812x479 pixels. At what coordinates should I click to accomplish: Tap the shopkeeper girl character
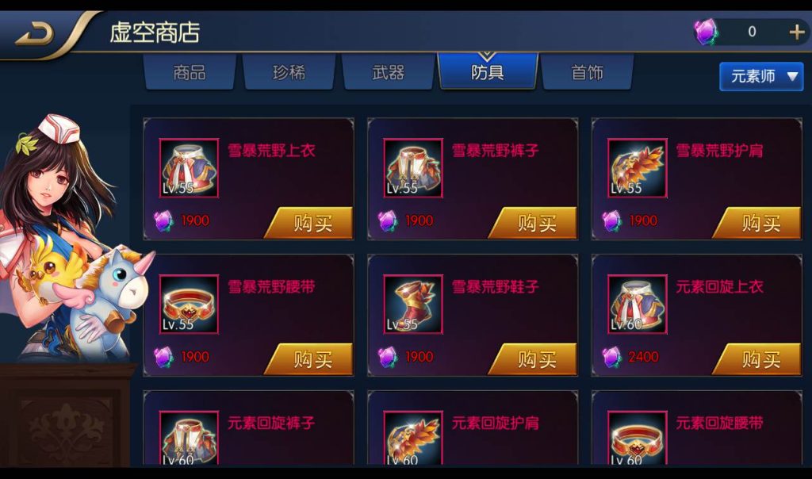(67, 238)
